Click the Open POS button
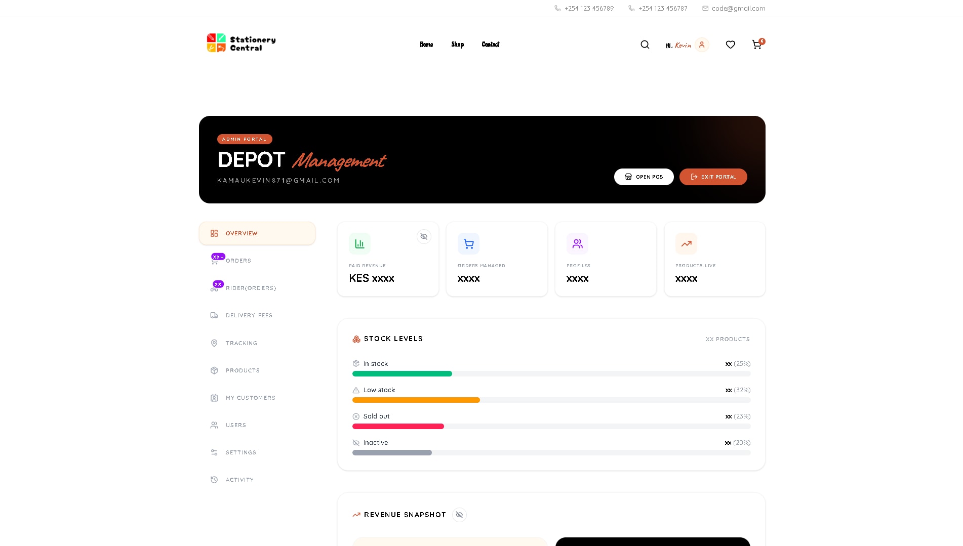 (x=644, y=177)
